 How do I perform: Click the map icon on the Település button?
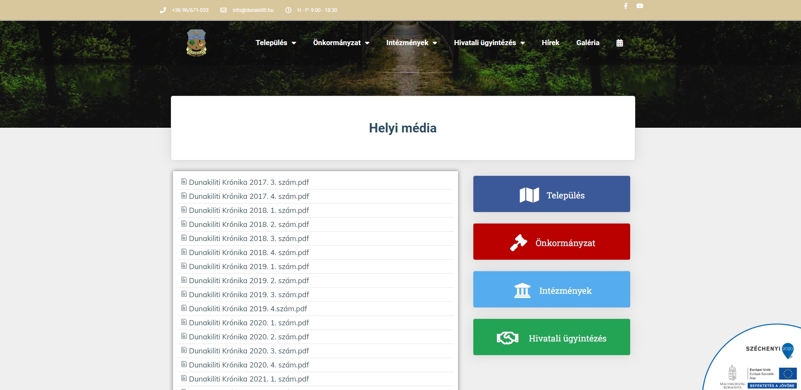click(530, 195)
